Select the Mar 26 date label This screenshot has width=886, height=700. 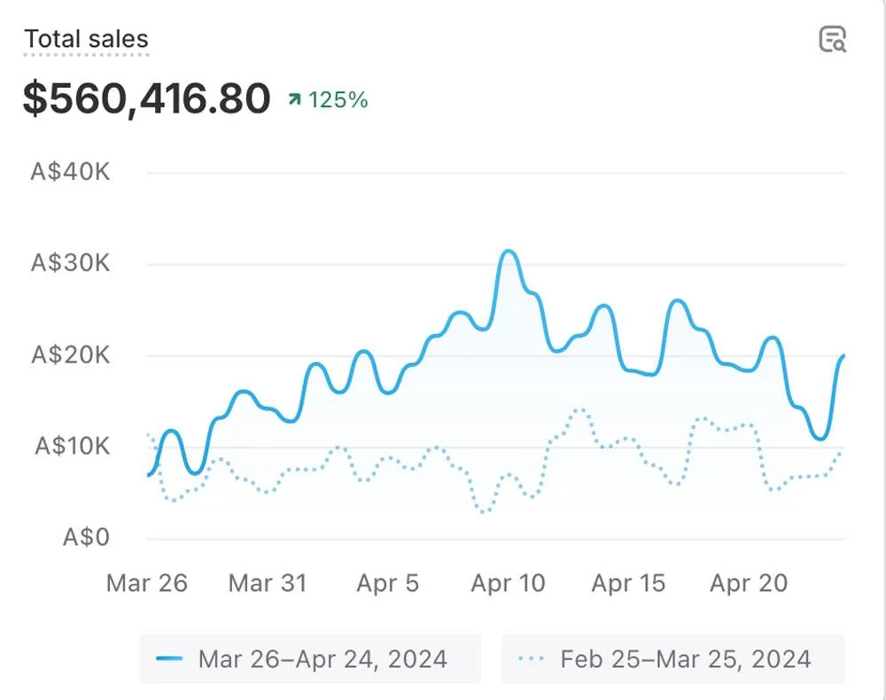(147, 583)
